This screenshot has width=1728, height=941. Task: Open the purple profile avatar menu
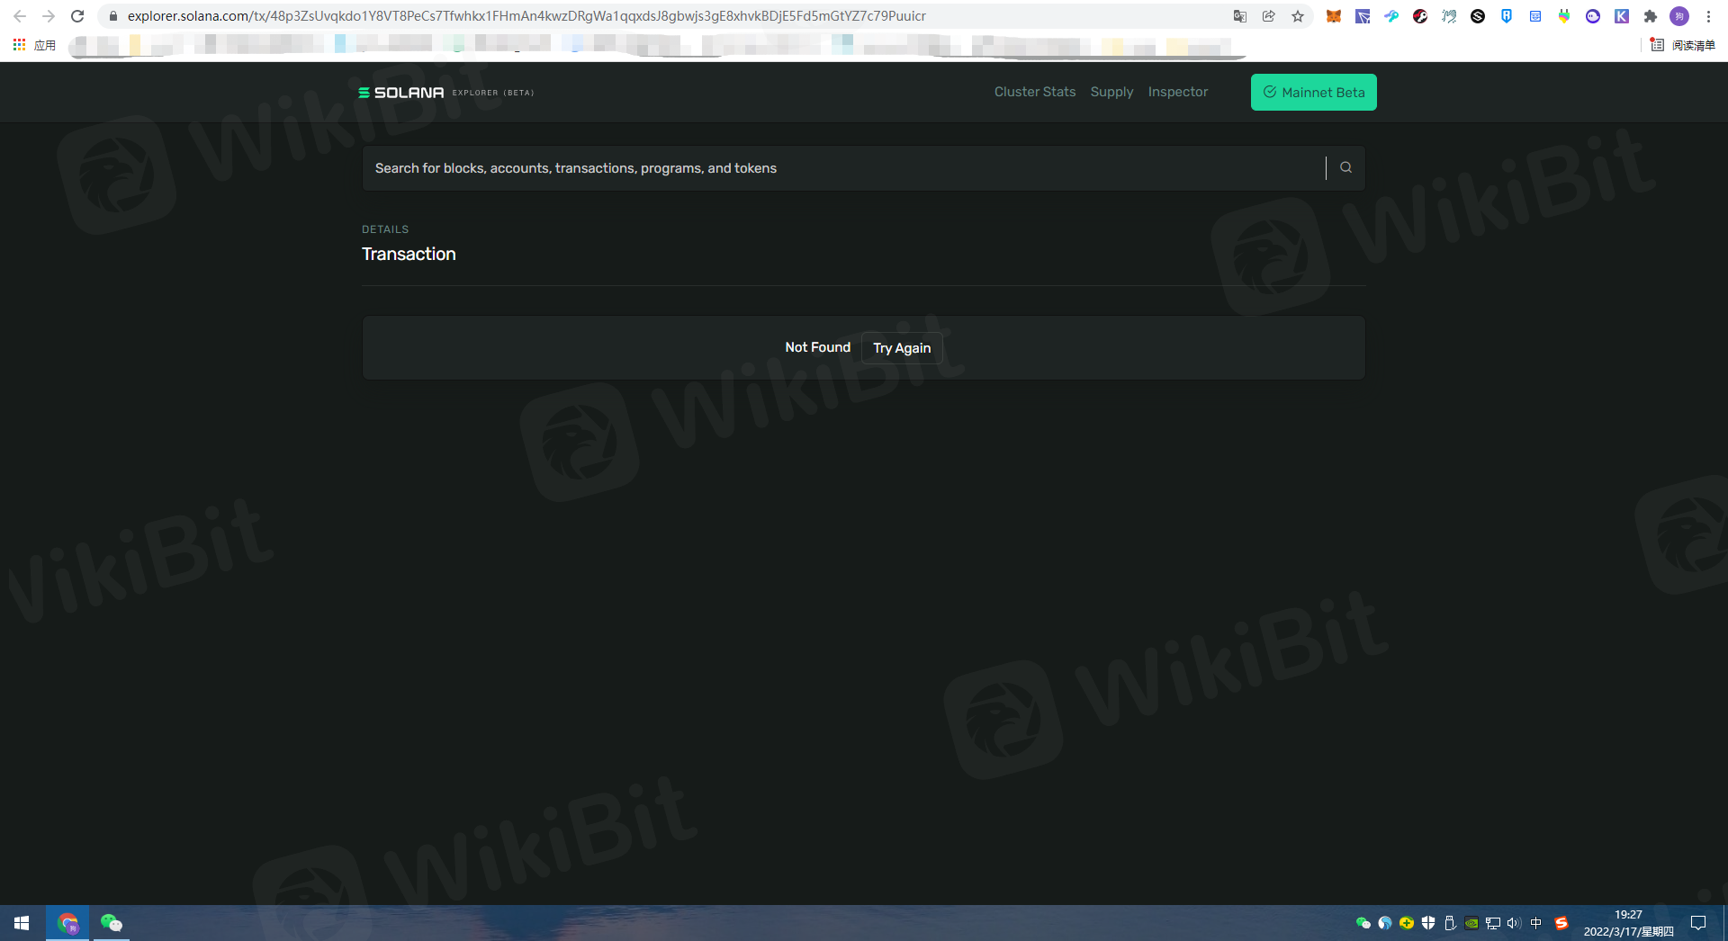pos(1679,16)
